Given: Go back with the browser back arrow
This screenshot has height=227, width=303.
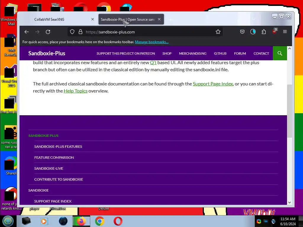Looking at the screenshot, I should tap(27, 32).
